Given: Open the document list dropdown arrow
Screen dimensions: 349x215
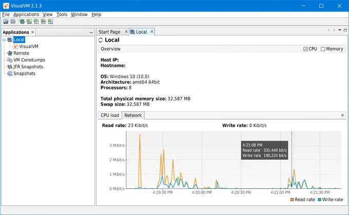Looking at the screenshot, I should pos(340,30).
